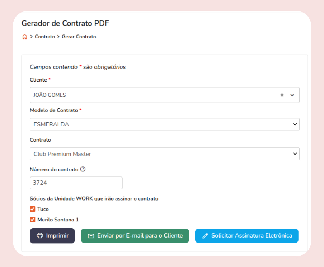Select Gerar Contrato breadcrumb item
This screenshot has height=267, width=324.
79,37
